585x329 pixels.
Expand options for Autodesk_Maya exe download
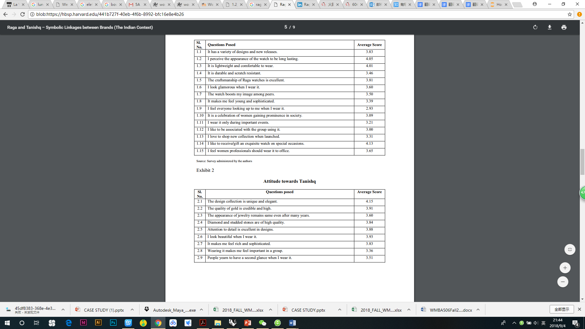(x=201, y=310)
